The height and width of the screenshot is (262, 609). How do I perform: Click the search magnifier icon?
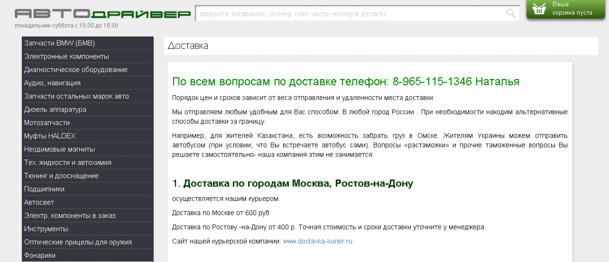[510, 13]
